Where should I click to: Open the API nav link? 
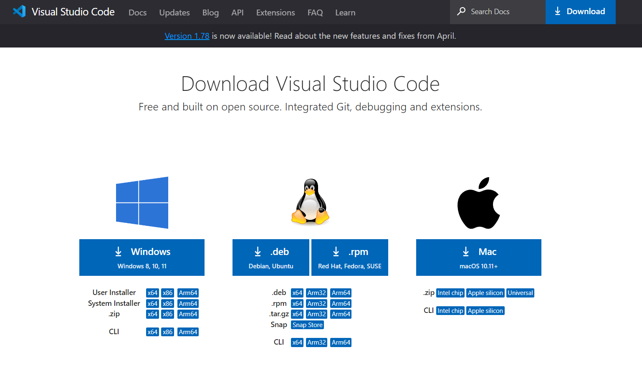coord(238,12)
